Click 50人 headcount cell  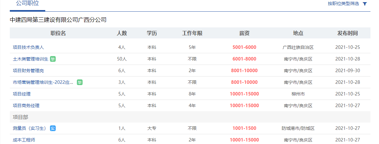(122, 59)
